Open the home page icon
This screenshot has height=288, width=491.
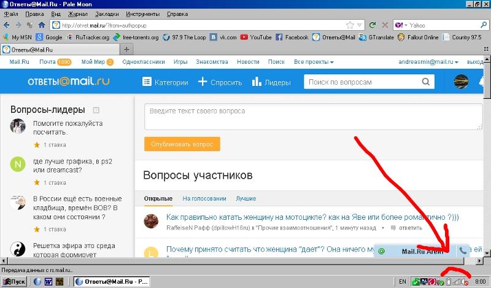click(x=42, y=25)
